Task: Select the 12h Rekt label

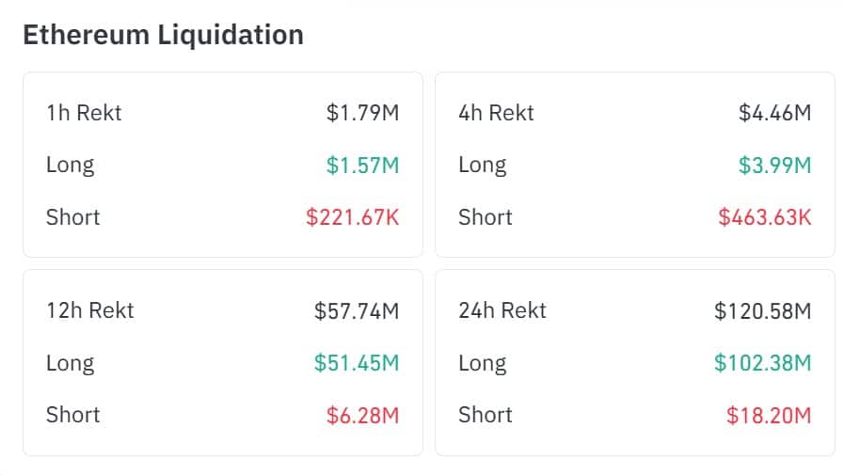Action: (x=89, y=310)
